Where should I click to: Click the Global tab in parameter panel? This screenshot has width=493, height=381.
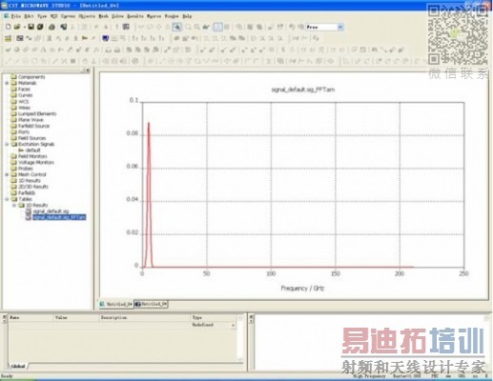pos(18,366)
